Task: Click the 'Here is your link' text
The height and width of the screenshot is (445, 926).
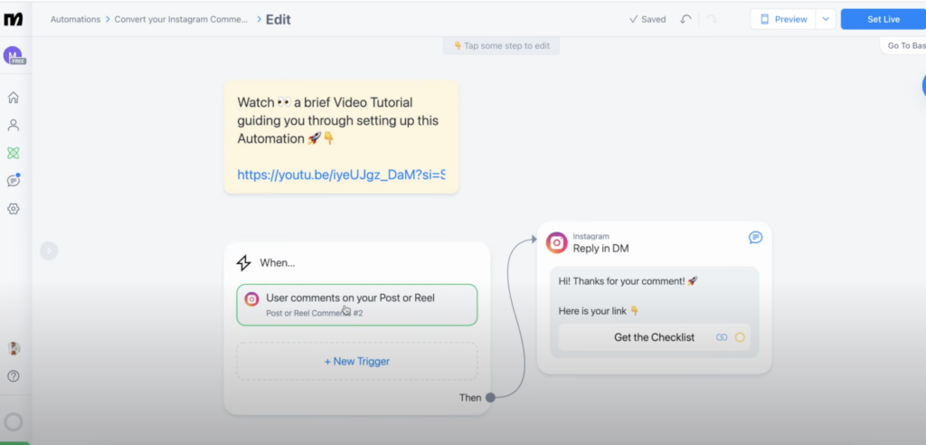Action: [599, 311]
